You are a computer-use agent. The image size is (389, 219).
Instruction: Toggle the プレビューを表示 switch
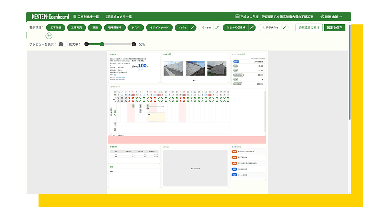click(x=62, y=44)
